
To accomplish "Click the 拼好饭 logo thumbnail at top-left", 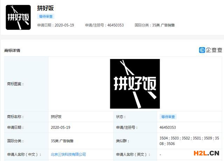I will tap(18, 17).
